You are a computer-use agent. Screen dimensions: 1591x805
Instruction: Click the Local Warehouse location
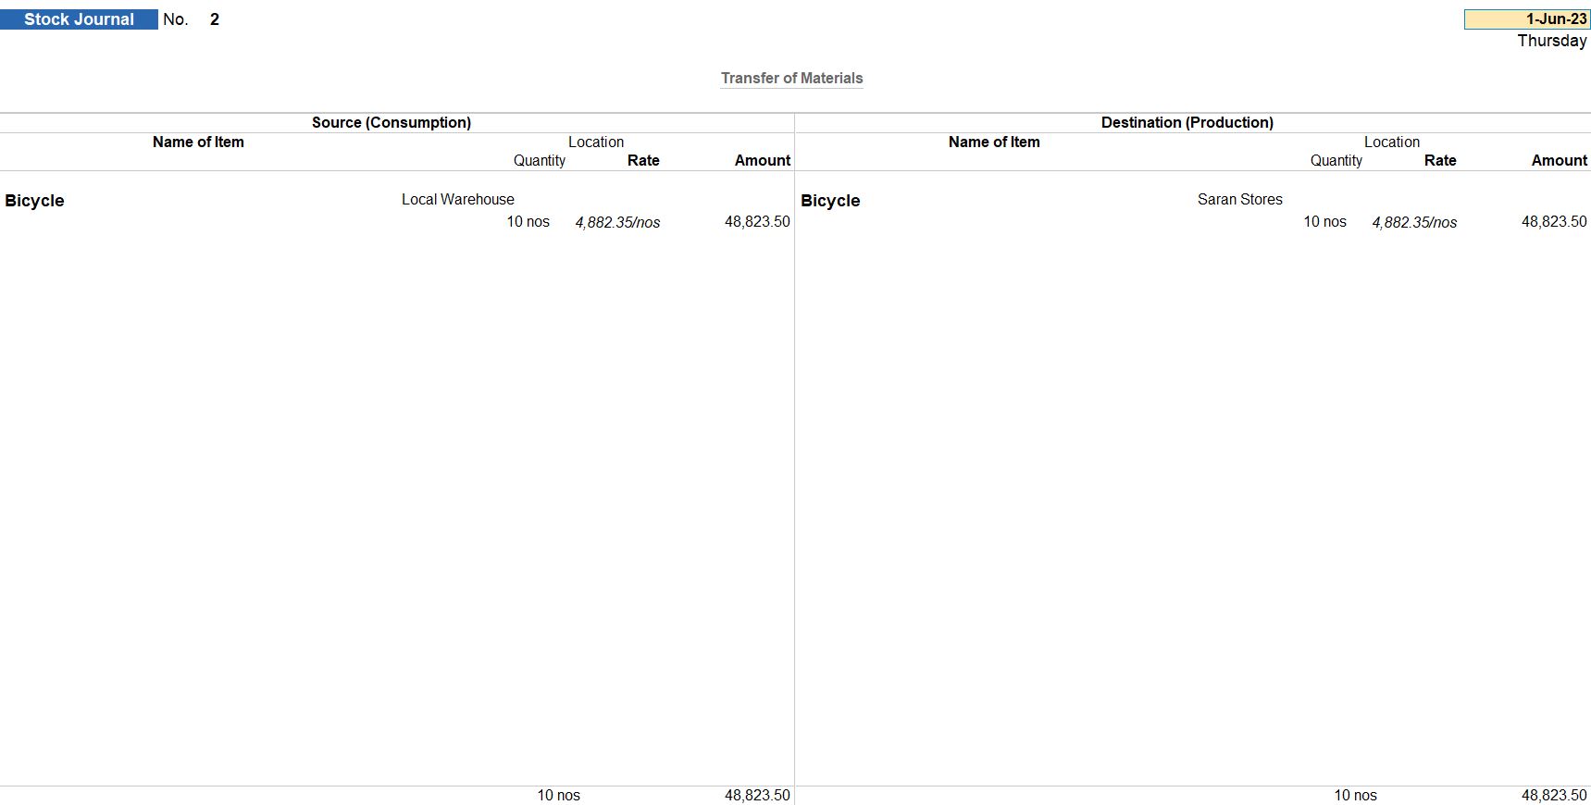(x=458, y=200)
